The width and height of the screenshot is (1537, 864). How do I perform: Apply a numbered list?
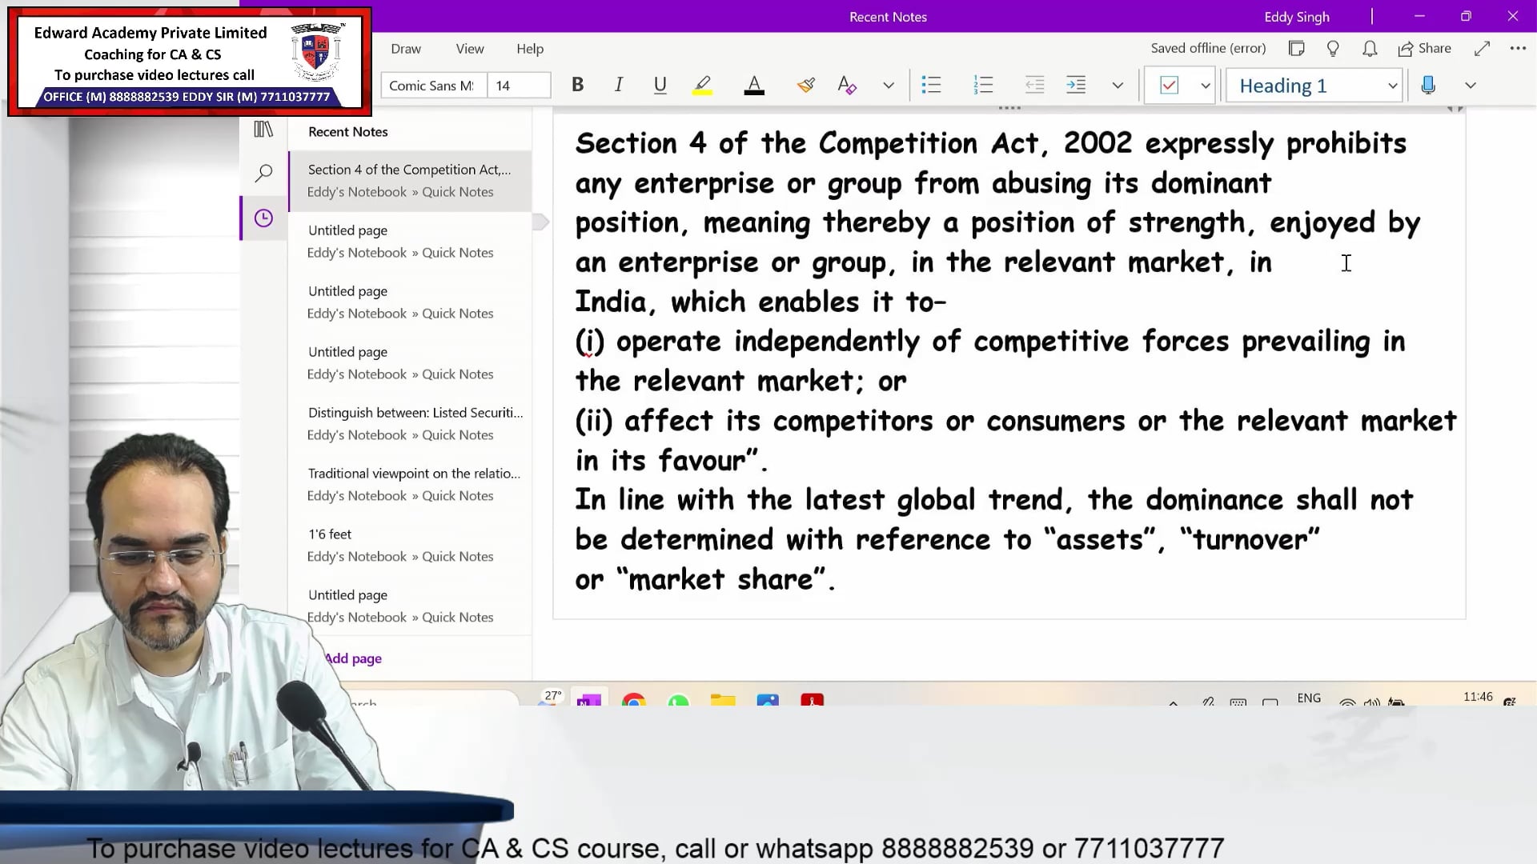click(x=983, y=85)
